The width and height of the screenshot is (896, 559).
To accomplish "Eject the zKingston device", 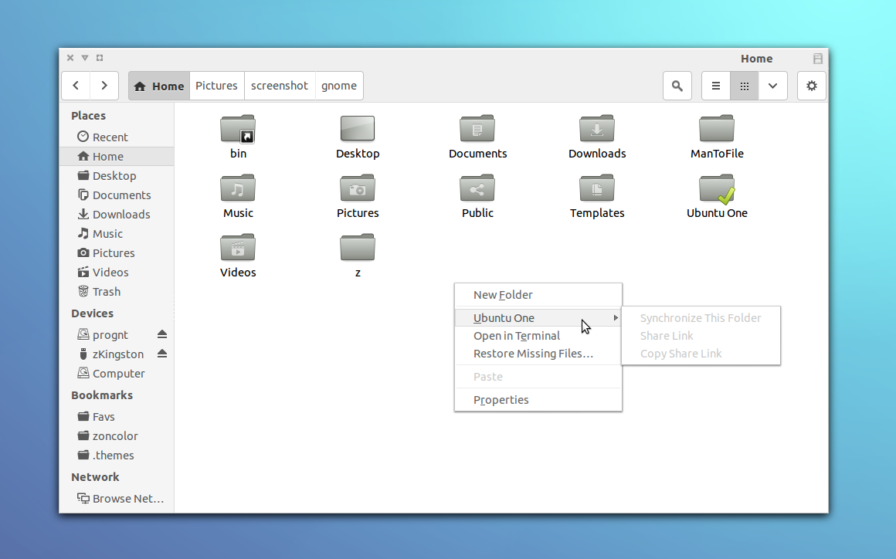I will [162, 354].
